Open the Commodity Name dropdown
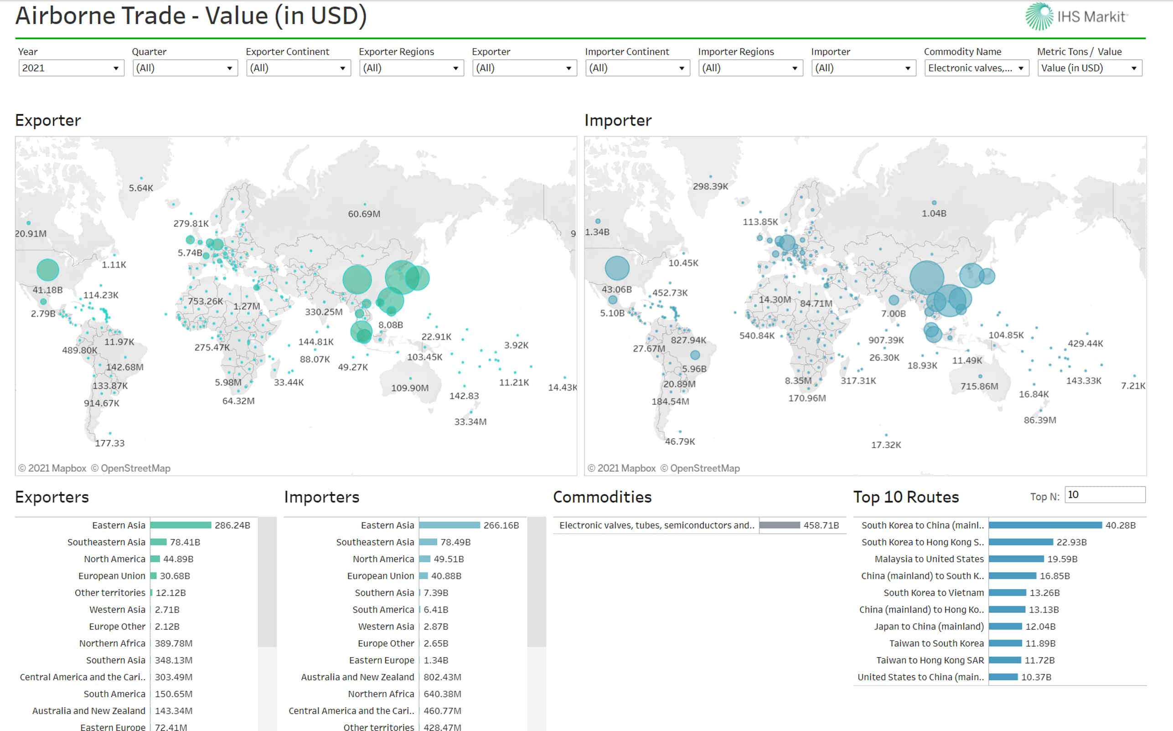 (976, 68)
